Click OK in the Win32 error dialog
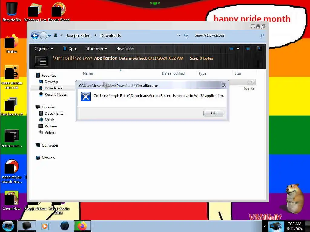This screenshot has width=310, height=232. (x=213, y=113)
